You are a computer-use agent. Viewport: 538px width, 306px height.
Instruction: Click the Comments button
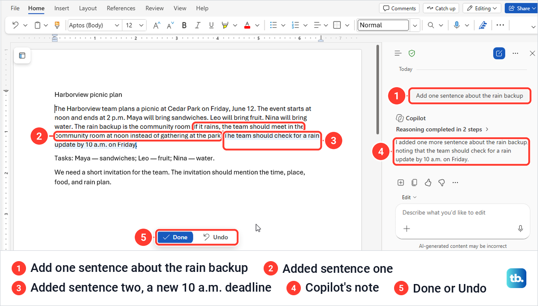[x=399, y=8]
